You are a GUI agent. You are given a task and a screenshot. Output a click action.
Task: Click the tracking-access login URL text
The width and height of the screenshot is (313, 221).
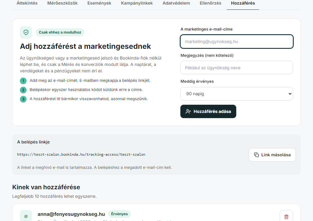(x=81, y=154)
